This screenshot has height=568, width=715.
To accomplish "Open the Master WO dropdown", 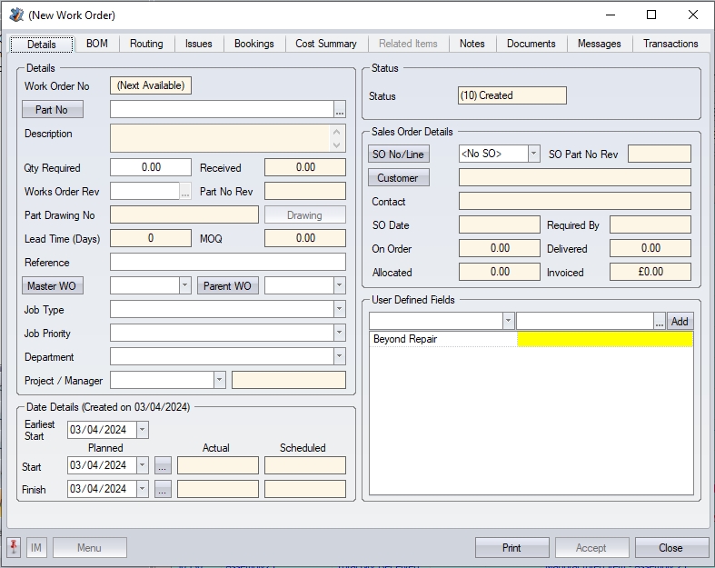I will pyautogui.click(x=184, y=286).
